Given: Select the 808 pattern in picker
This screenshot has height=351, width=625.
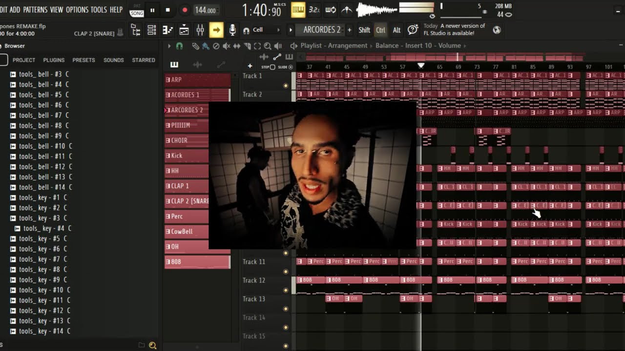Looking at the screenshot, I should pos(198,262).
